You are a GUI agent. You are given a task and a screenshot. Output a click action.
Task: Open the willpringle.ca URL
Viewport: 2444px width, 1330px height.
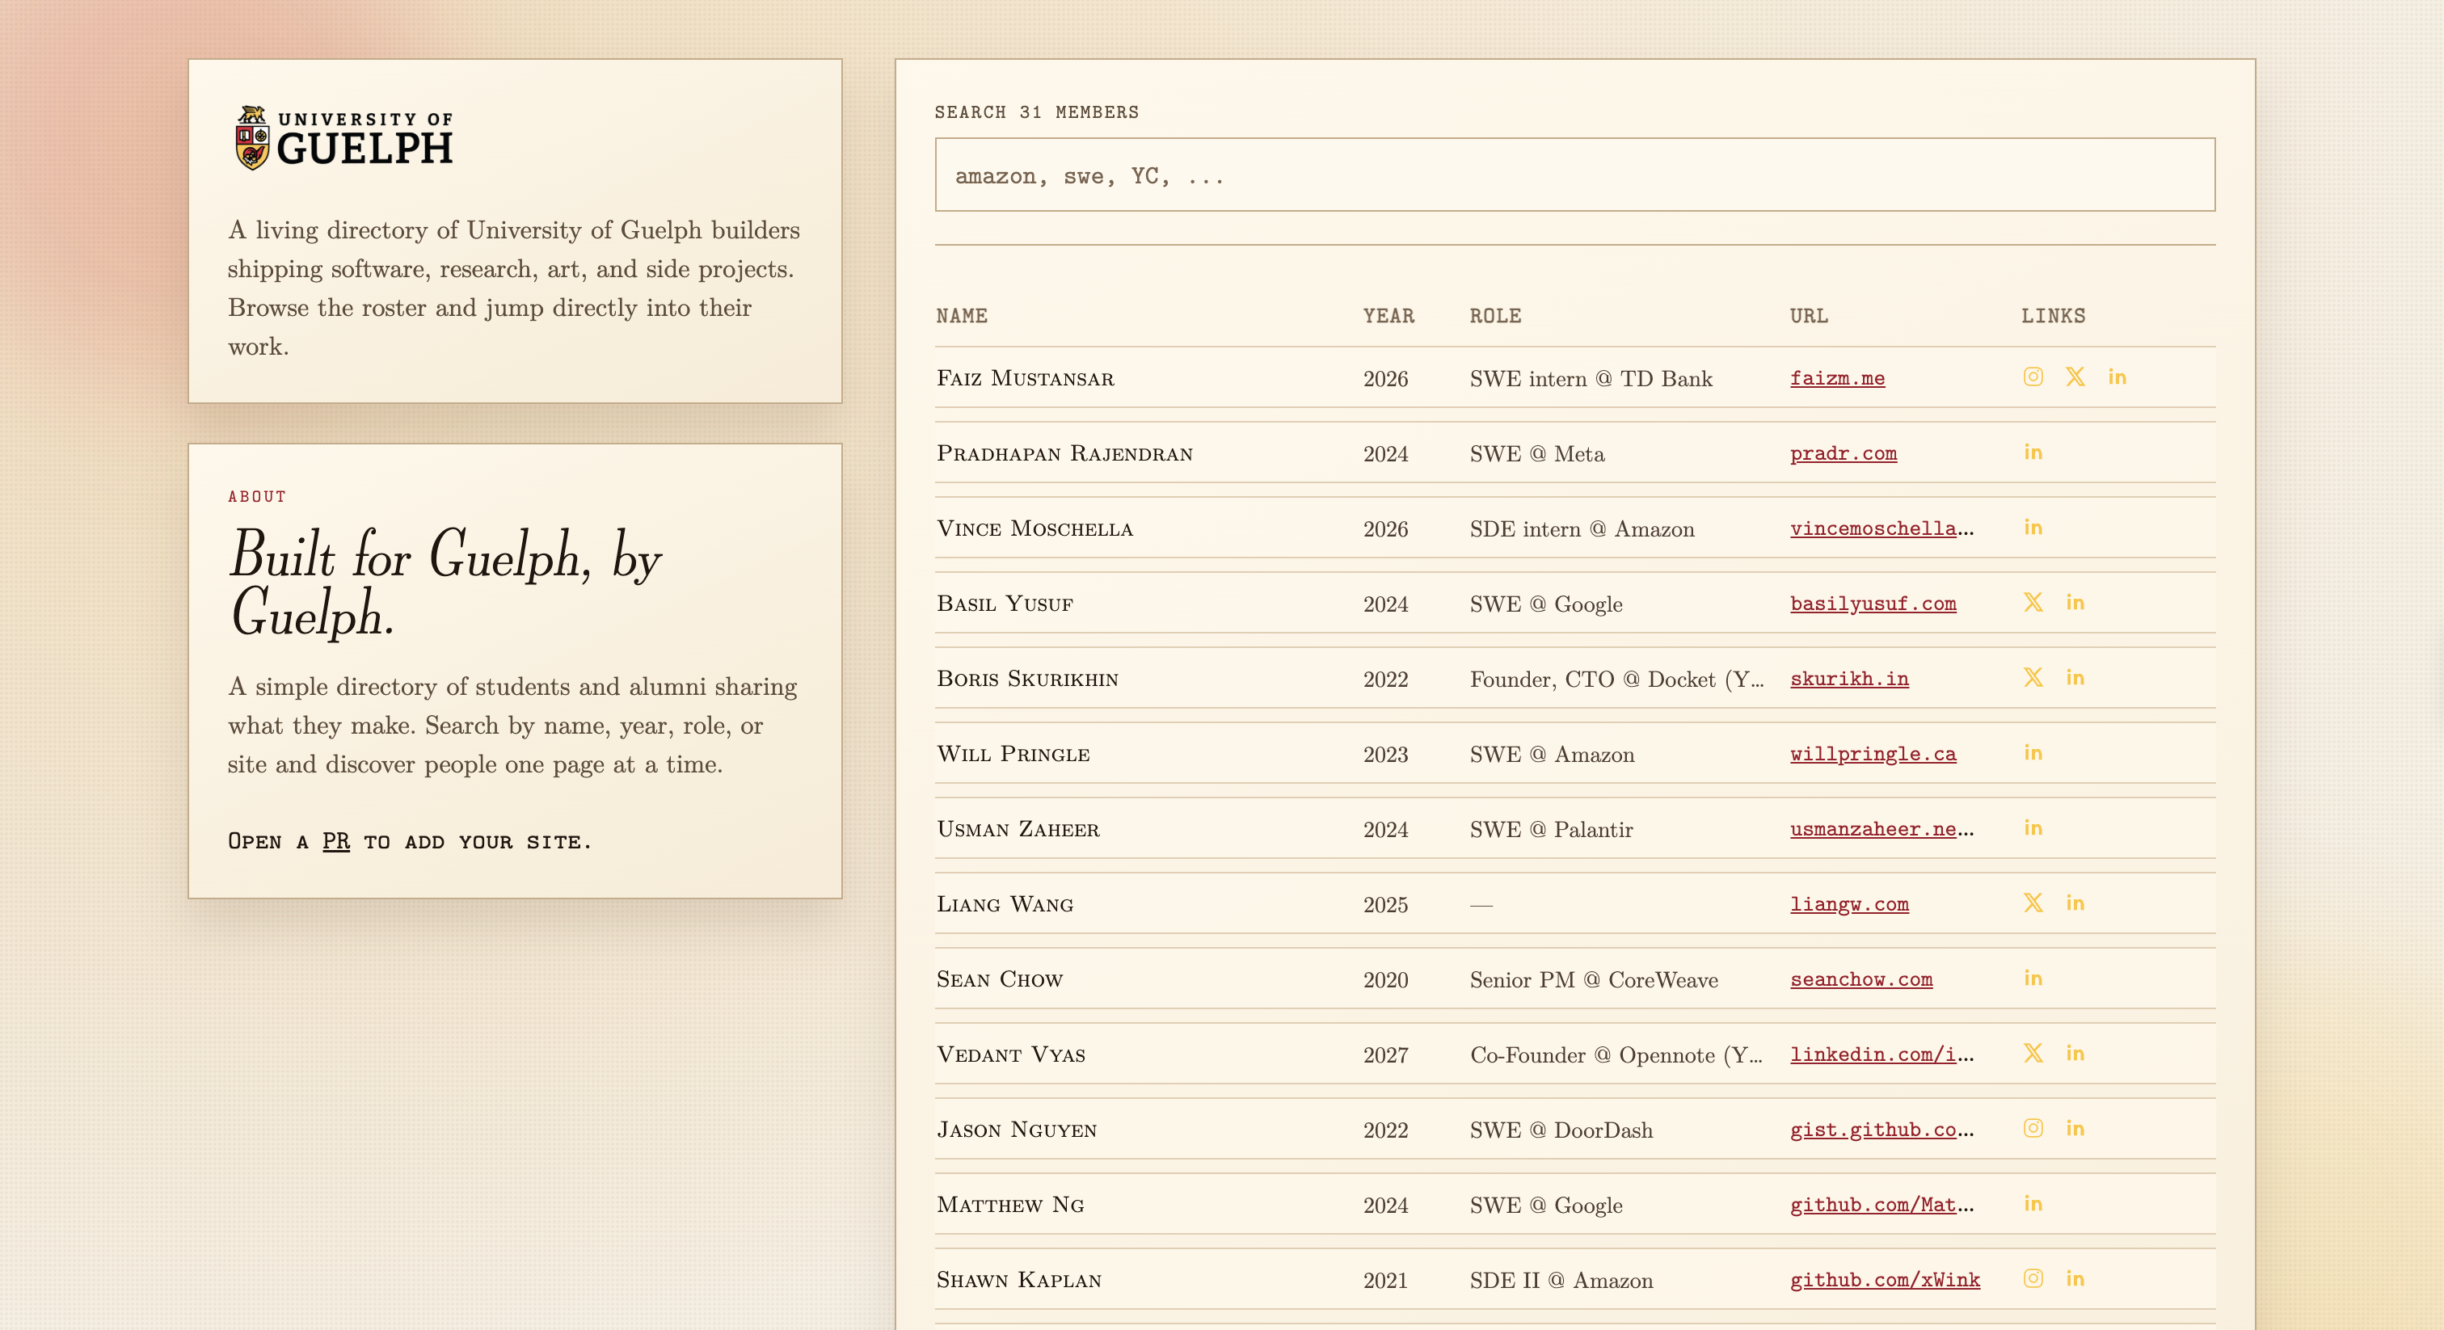point(1872,754)
